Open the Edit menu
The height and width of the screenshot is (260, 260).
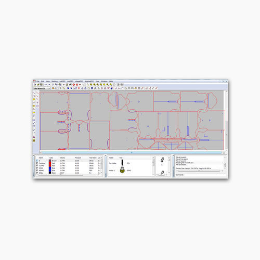click(x=43, y=81)
